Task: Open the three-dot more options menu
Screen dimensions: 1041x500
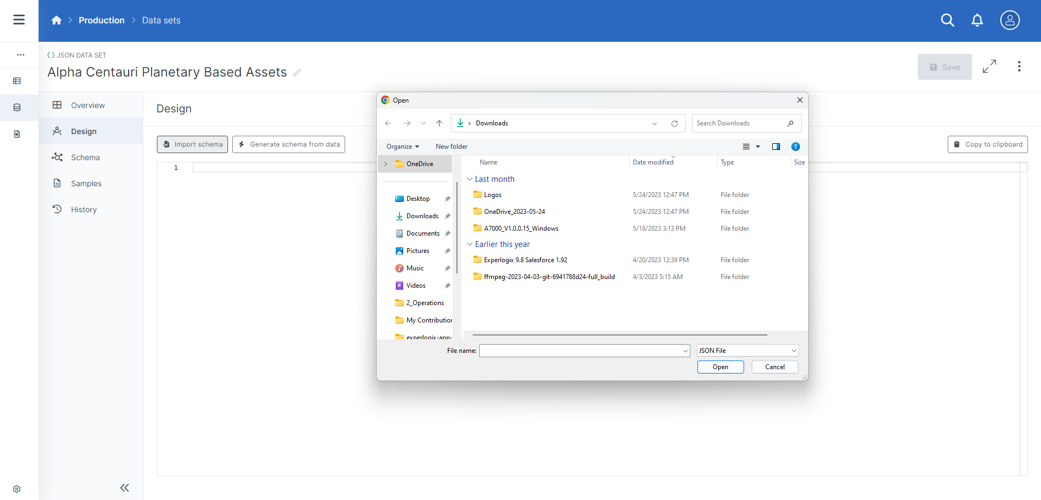Action: coord(1019,67)
